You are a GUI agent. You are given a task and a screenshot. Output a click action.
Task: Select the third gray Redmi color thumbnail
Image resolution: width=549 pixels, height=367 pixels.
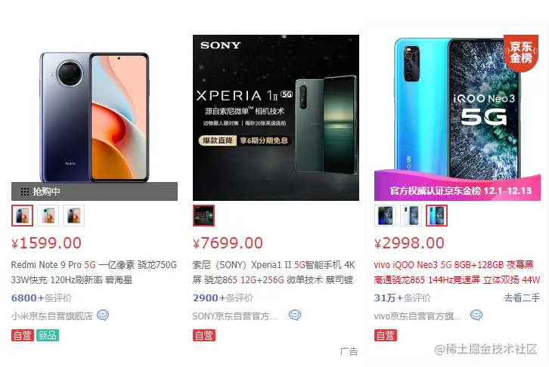pyautogui.click(x=74, y=215)
